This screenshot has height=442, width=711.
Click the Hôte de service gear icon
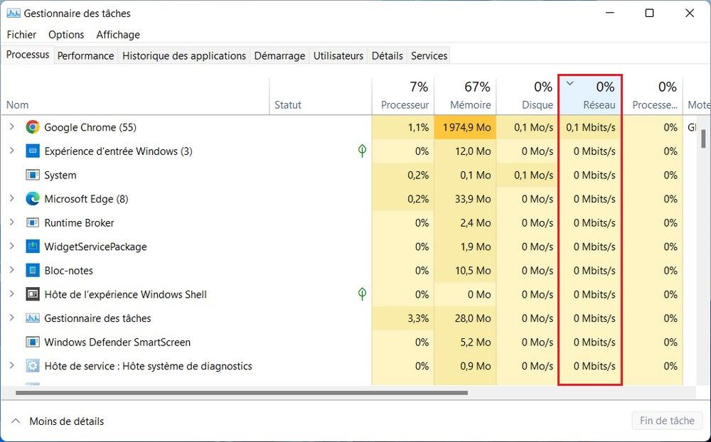pyautogui.click(x=33, y=366)
